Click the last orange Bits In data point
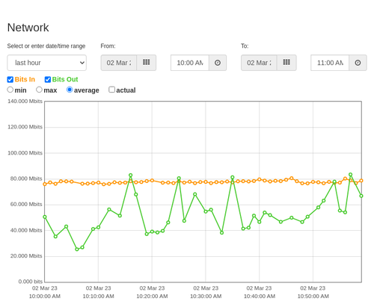Screen dimensions: 374x301 coord(361,181)
